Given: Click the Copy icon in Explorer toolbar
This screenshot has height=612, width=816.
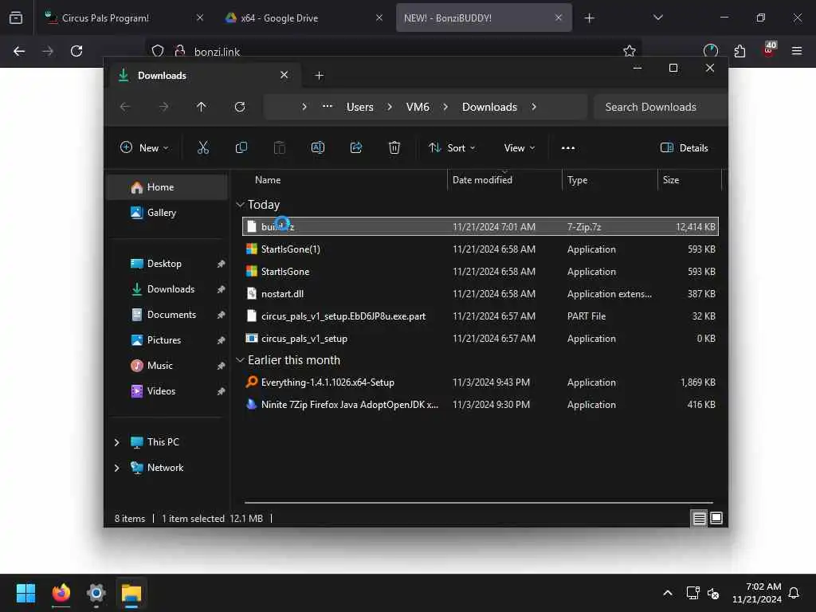Looking at the screenshot, I should [241, 147].
